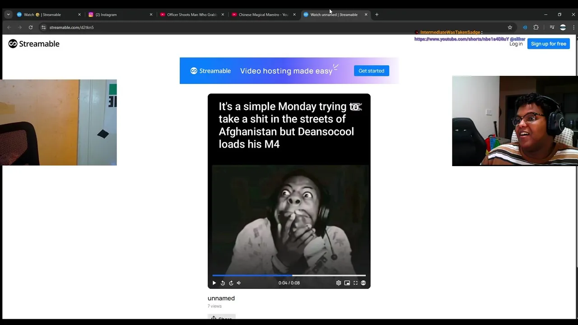The image size is (578, 325).
Task: Click the address bar with streamable.com URL
Action: click(x=278, y=28)
